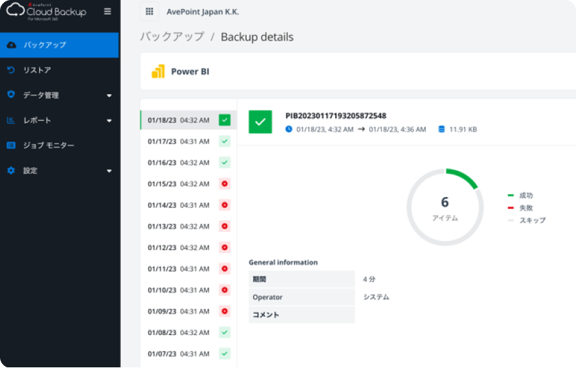Click the failed status icon for 01/10/23
Viewport: 576px width, 368px height.
tap(224, 290)
